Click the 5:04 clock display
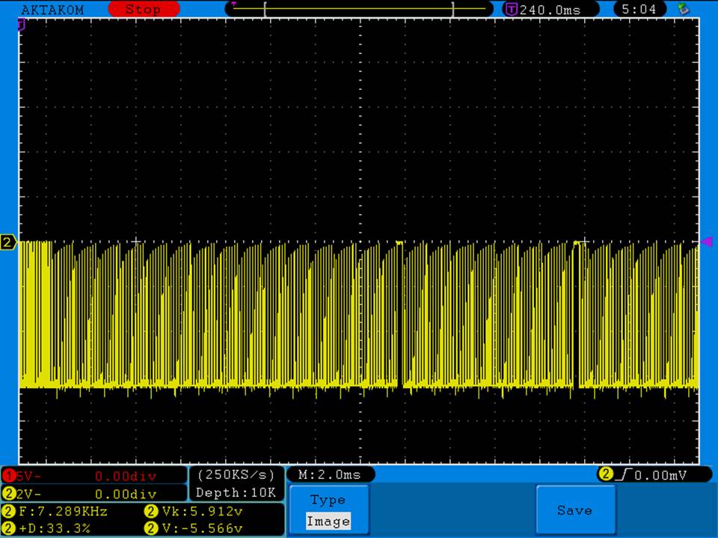 638,9
